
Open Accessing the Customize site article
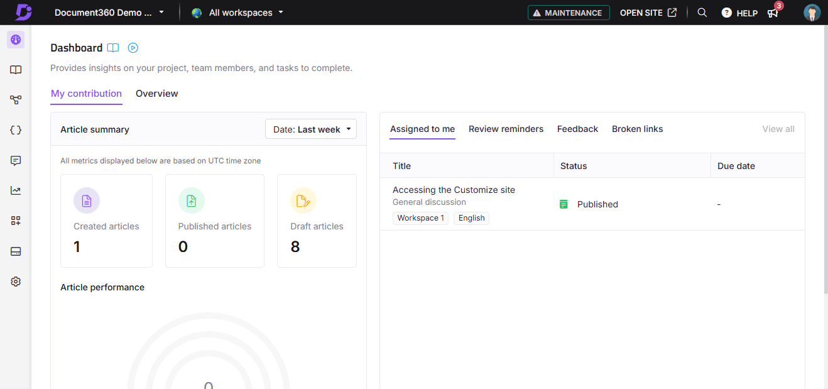pyautogui.click(x=454, y=190)
